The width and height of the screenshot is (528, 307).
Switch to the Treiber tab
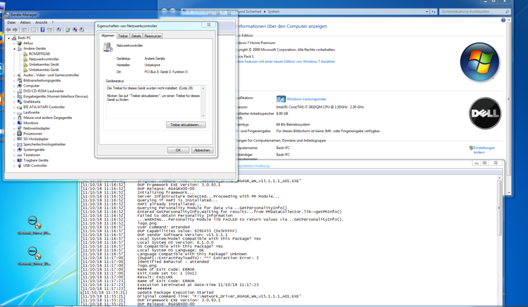point(123,36)
